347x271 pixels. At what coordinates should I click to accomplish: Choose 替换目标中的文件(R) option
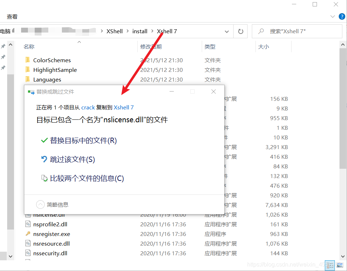[x=83, y=141]
